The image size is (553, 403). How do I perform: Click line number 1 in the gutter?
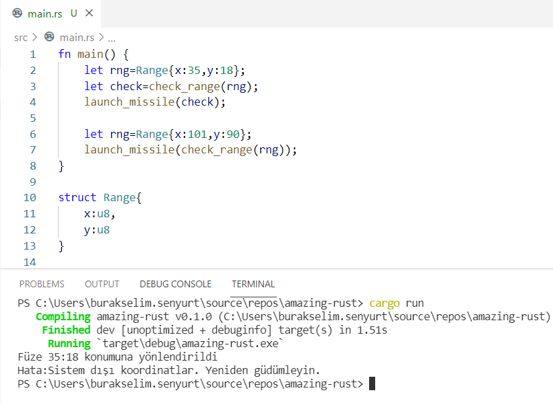tap(33, 54)
